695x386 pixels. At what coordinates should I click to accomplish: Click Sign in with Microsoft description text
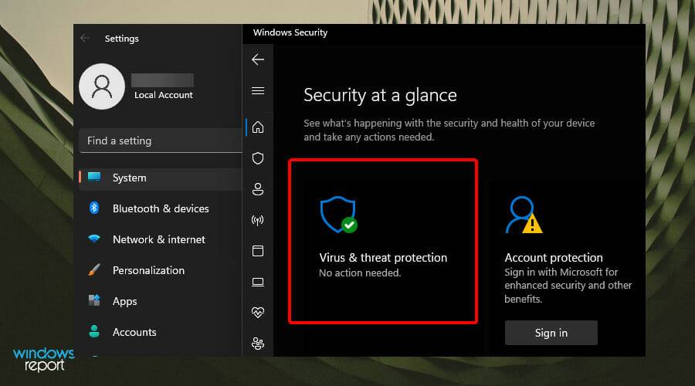[x=568, y=286]
